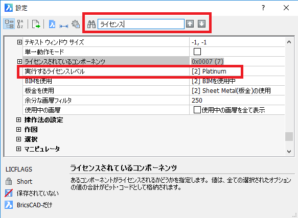Open the help question mark button

point(263,8)
